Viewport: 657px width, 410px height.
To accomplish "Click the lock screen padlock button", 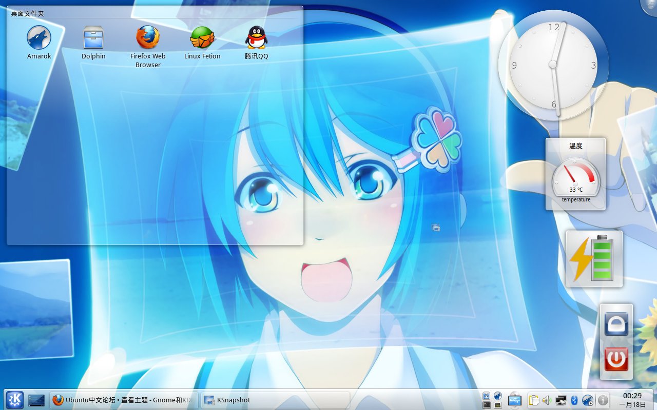I will click(616, 323).
